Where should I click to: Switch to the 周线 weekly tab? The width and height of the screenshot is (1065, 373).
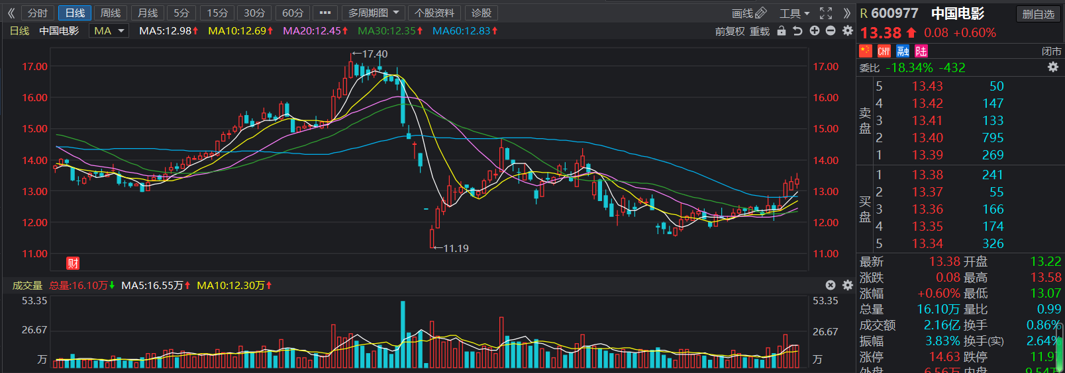click(x=111, y=13)
